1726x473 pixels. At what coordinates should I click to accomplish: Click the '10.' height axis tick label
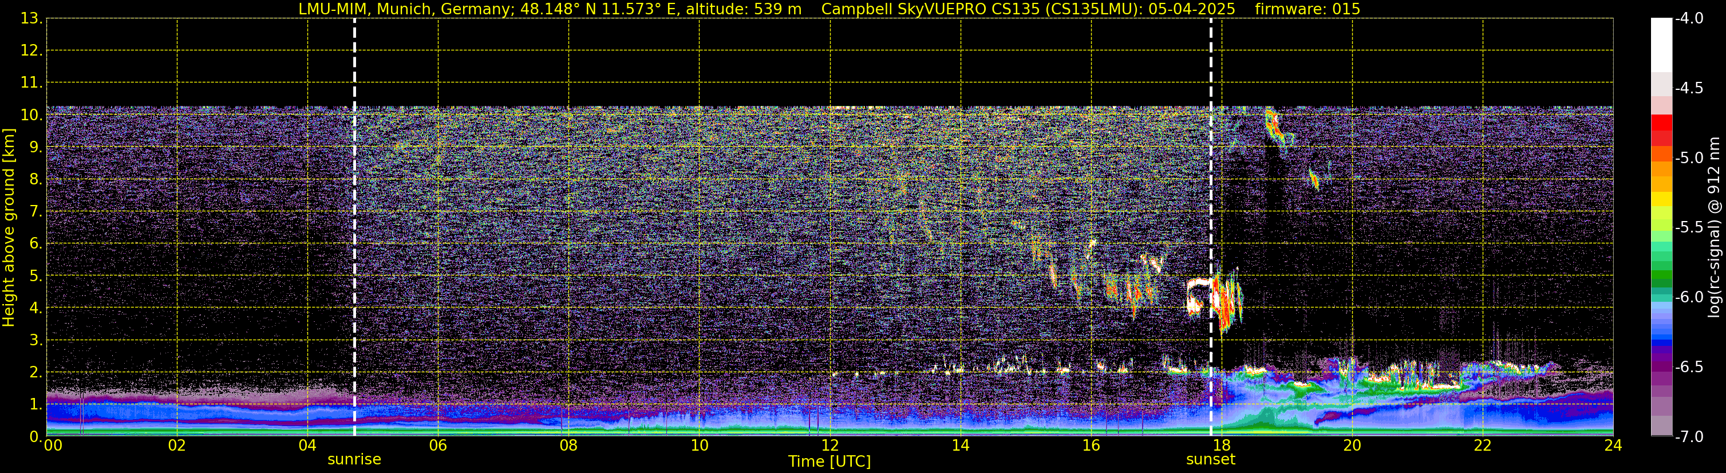pyautogui.click(x=31, y=115)
